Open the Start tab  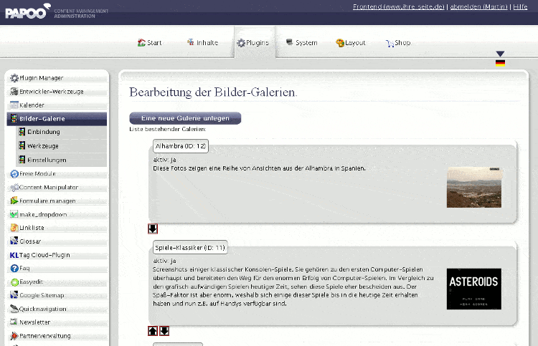click(150, 43)
